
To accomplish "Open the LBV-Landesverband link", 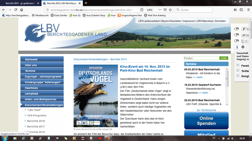I will pyautogui.click(x=149, y=21).
